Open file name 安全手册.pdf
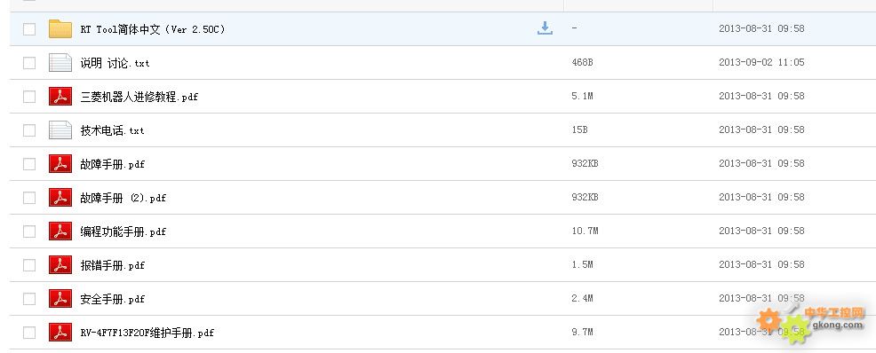The image size is (876, 353). tap(112, 299)
